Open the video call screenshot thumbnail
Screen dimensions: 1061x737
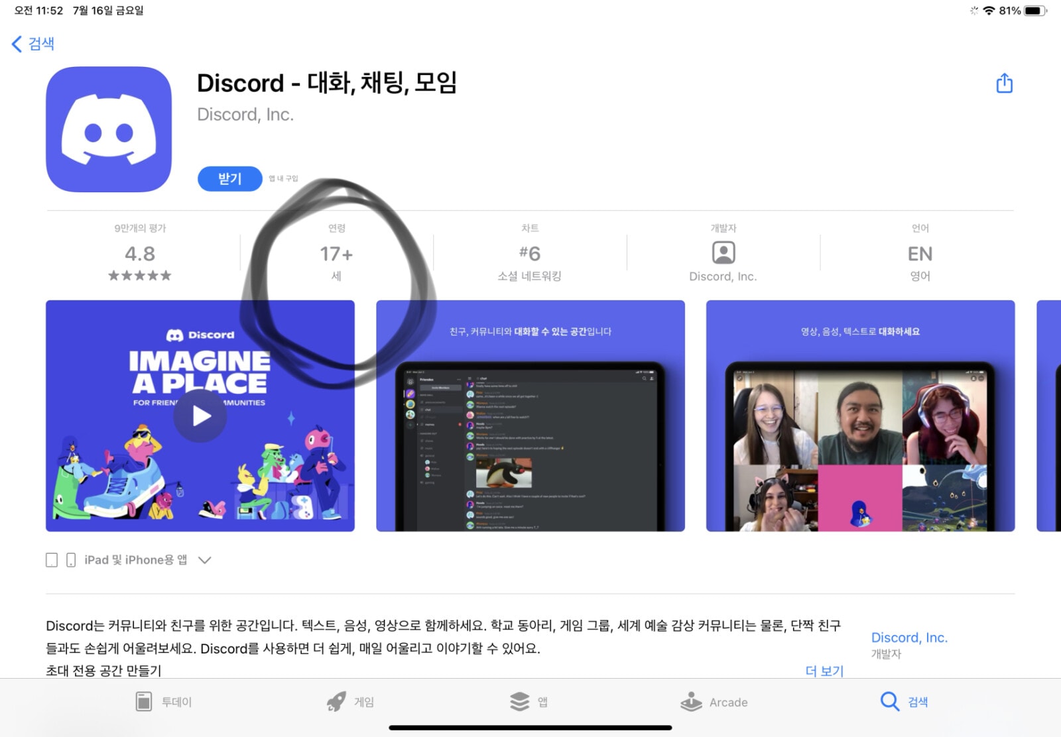click(x=861, y=416)
